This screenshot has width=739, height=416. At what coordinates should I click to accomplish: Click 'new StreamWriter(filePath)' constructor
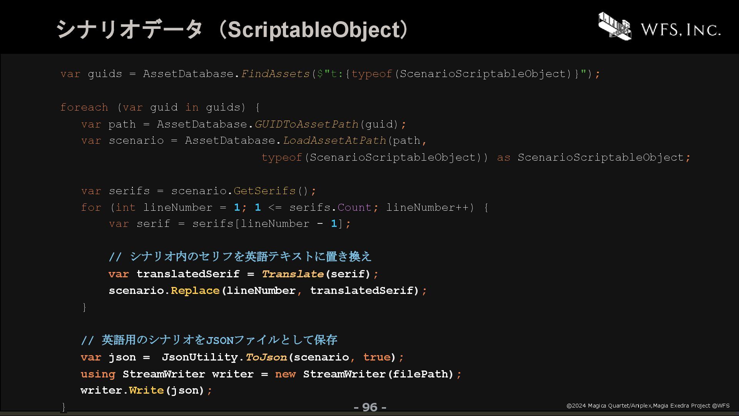365,374
